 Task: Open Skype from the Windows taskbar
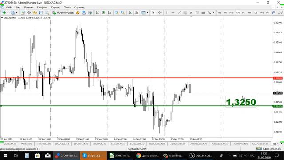(x=94, y=156)
